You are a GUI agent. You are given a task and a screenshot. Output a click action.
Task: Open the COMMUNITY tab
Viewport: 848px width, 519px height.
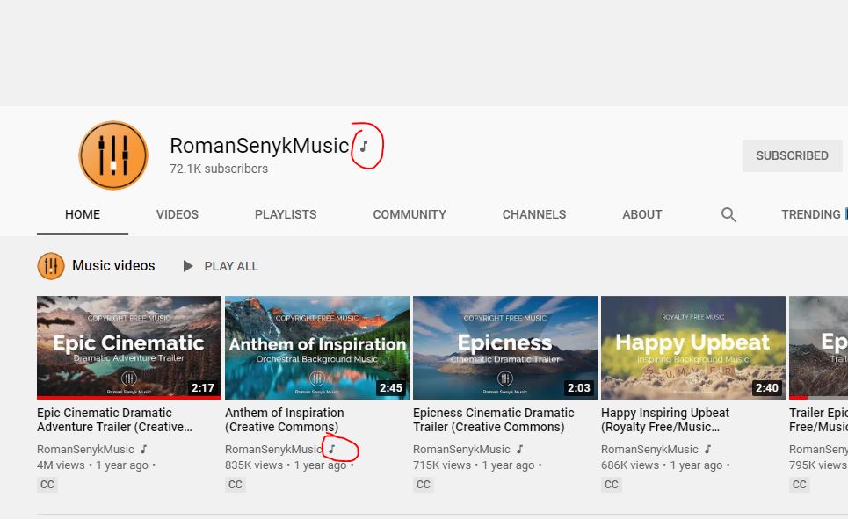[x=410, y=214]
